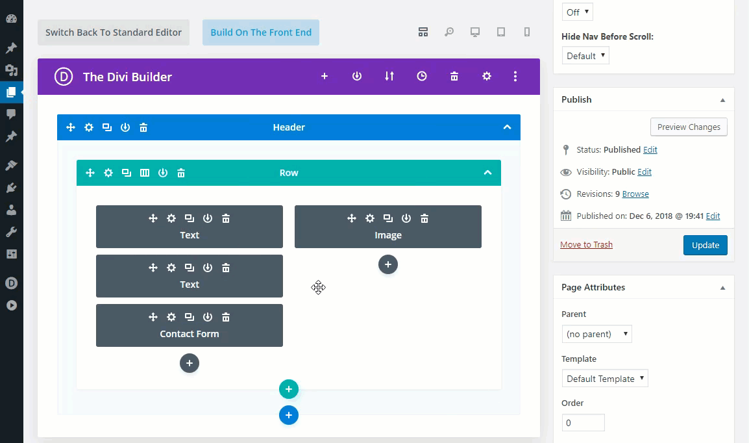This screenshot has height=443, width=749.
Task: Open the Off dropdown
Action: pyautogui.click(x=578, y=12)
